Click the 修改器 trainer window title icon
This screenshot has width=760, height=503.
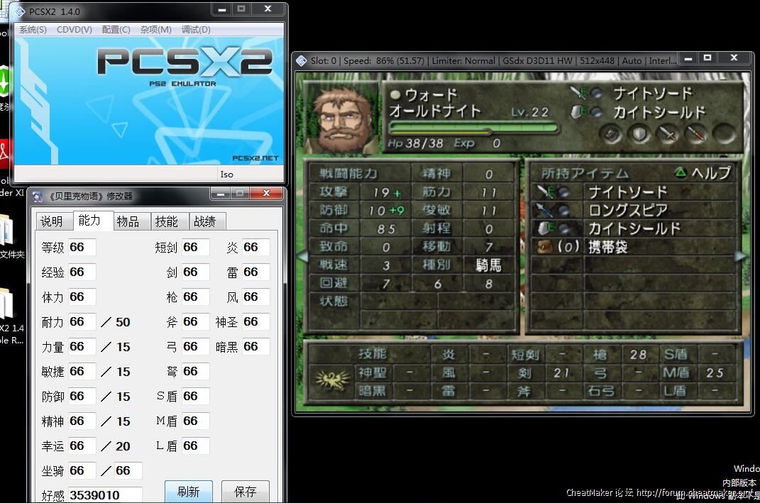tap(38, 196)
